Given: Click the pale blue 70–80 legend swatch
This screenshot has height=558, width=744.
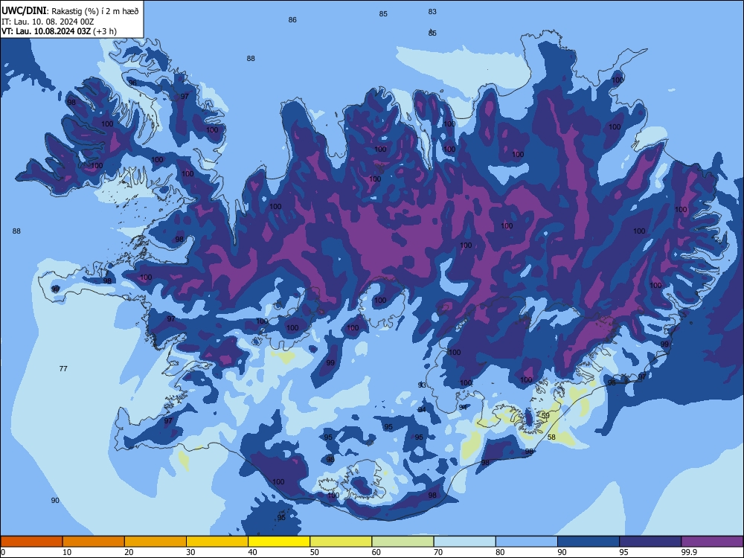Looking at the screenshot, I should tap(464, 542).
